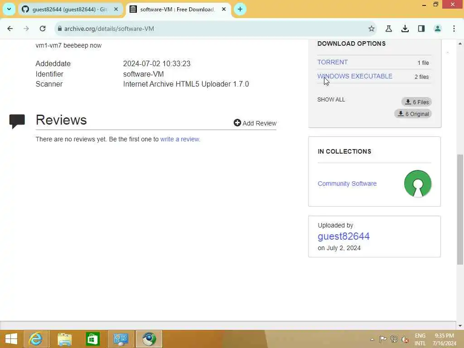Open Chrome three-dot menu

point(454,29)
